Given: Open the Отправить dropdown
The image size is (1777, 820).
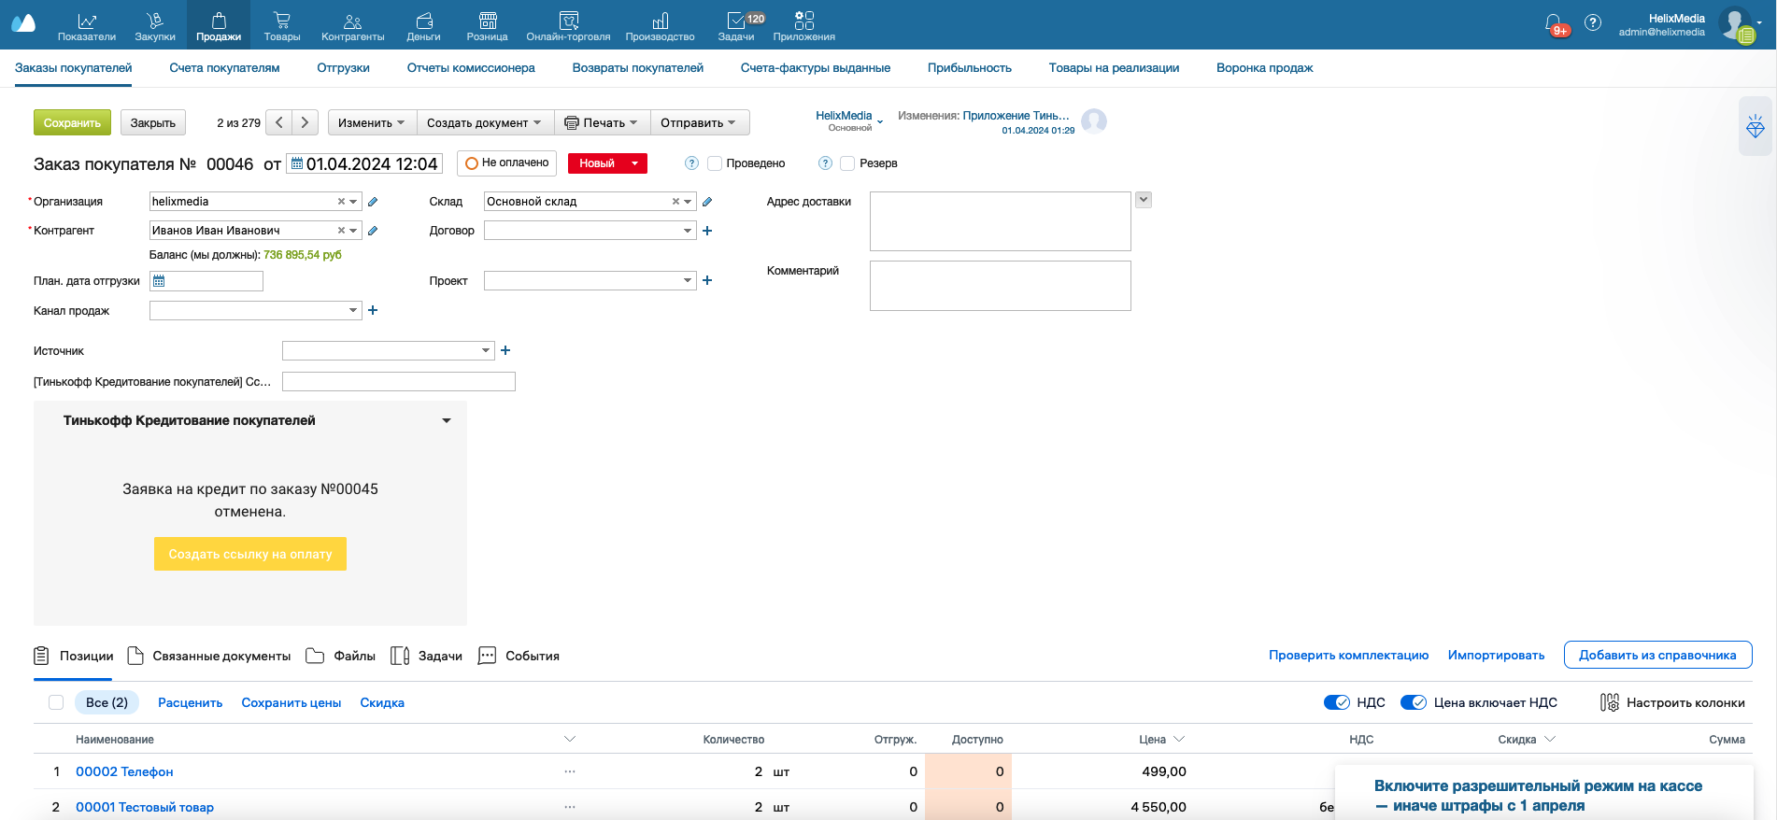Looking at the screenshot, I should (699, 122).
